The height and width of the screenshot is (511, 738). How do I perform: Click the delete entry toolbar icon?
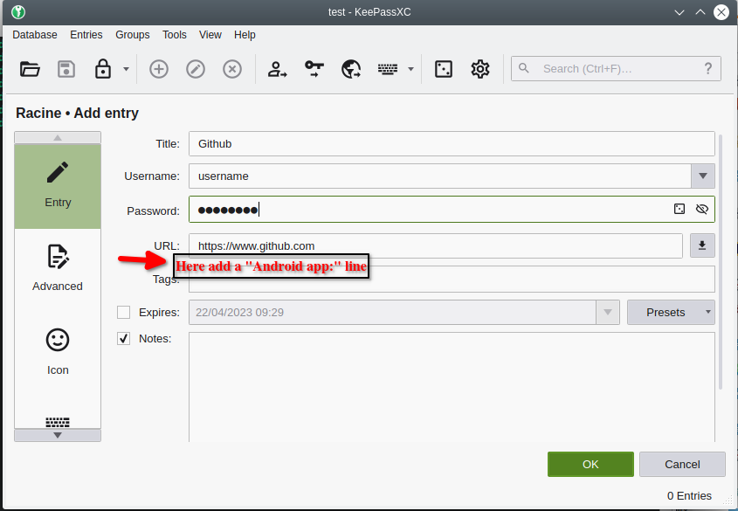[x=231, y=68]
